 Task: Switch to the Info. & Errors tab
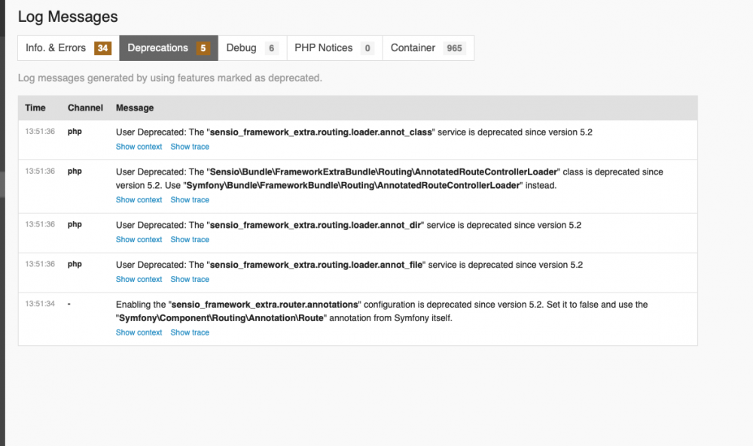click(x=56, y=47)
